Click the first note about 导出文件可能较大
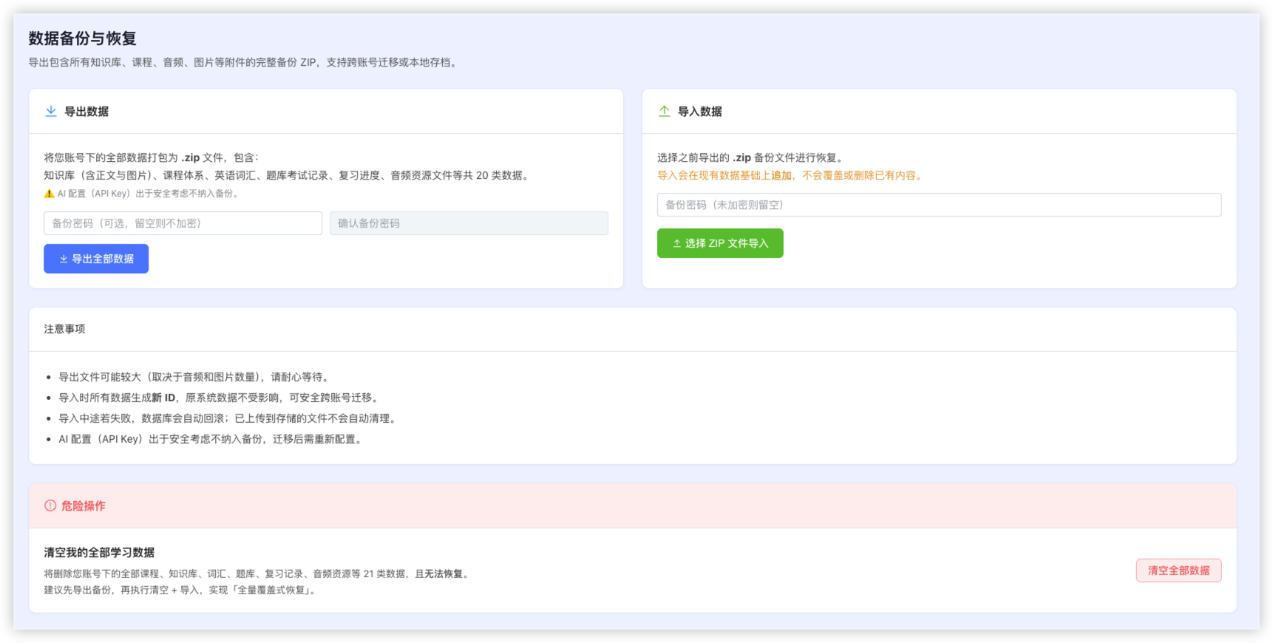Viewport: 1273px width, 643px height. pyautogui.click(x=194, y=377)
